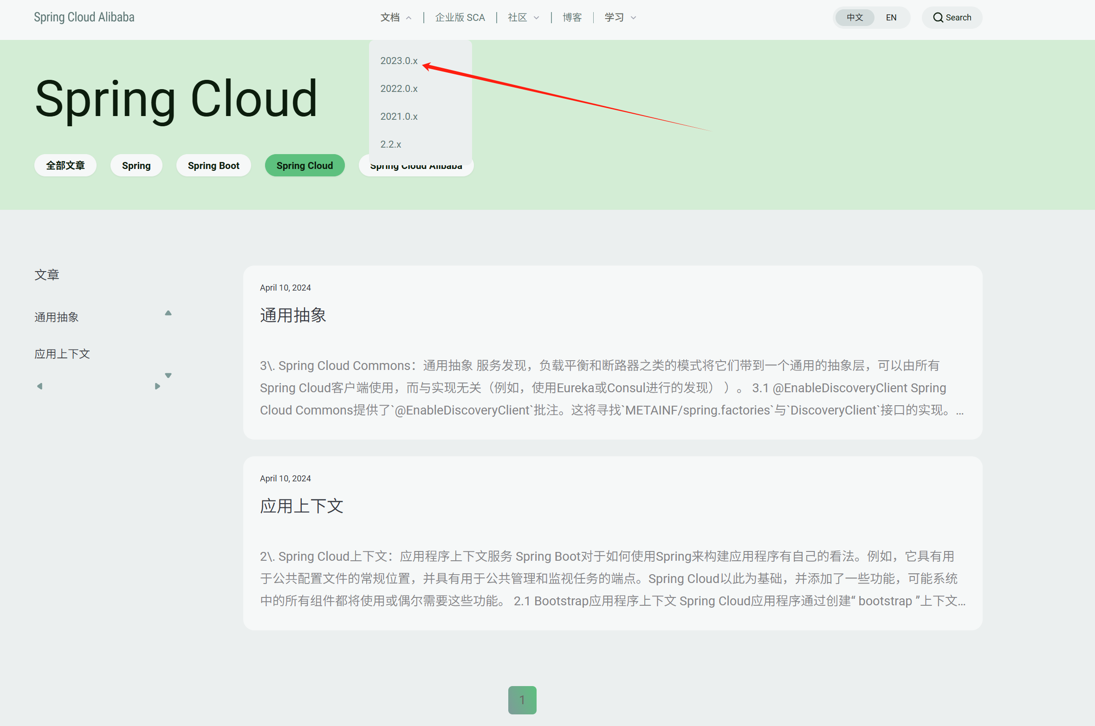Filter by Spring Boot category
Image resolution: width=1095 pixels, height=726 pixels.
click(x=214, y=165)
